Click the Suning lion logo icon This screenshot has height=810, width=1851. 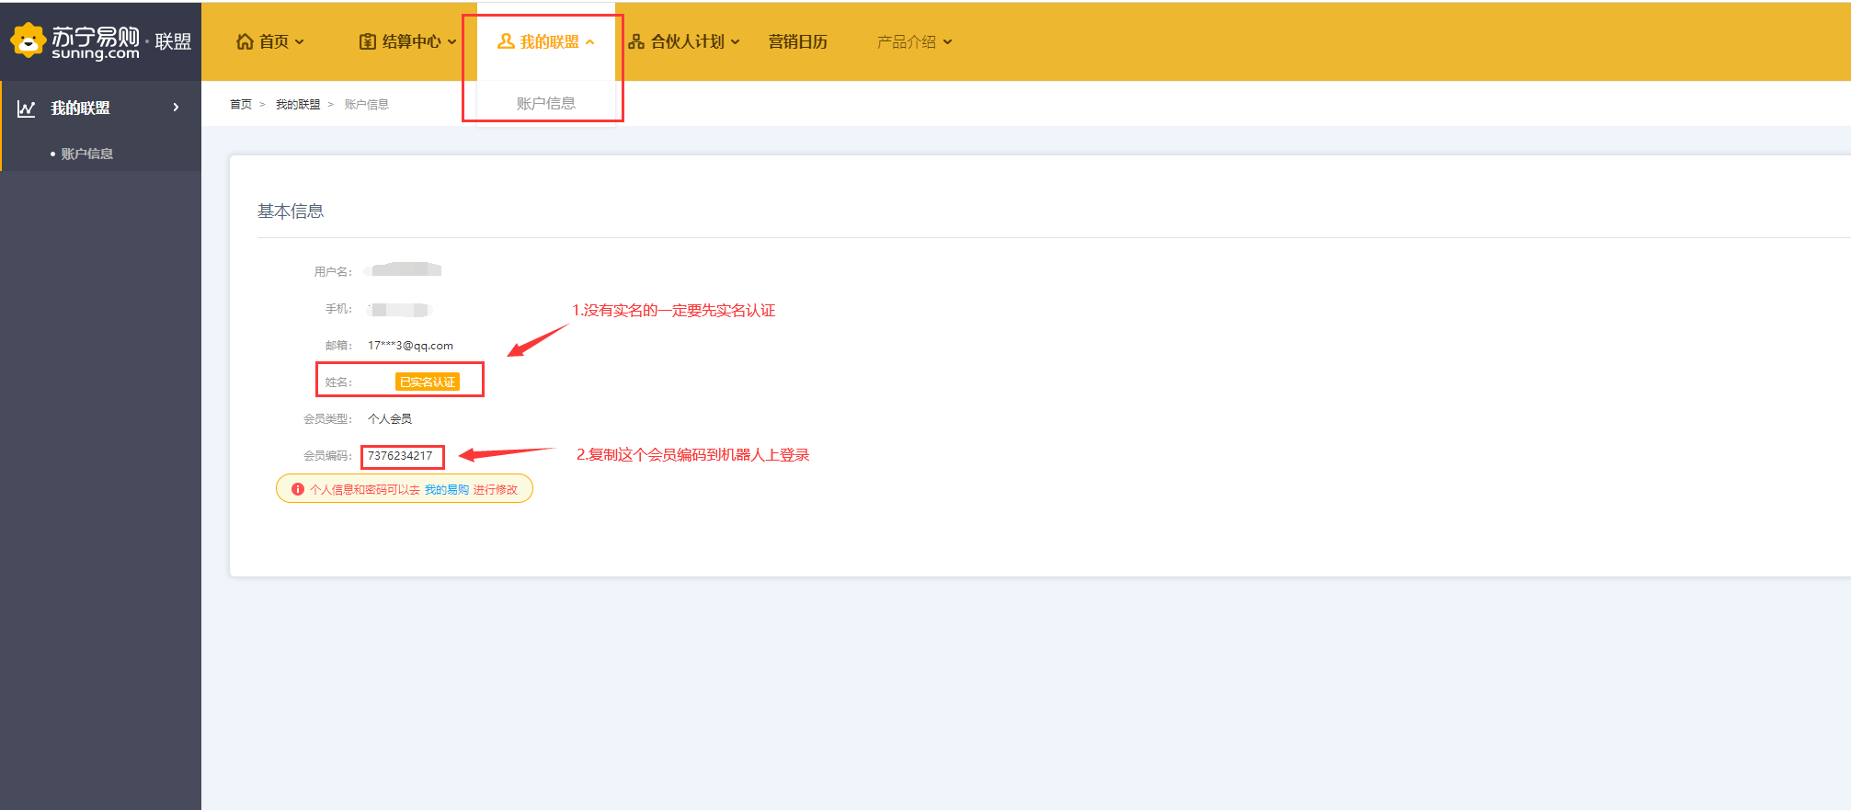[28, 40]
